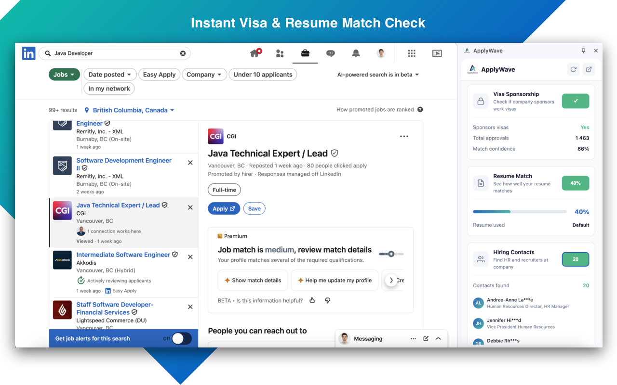The image size is (617, 385).
Task: Open the profile avatar menu
Action: click(x=381, y=53)
